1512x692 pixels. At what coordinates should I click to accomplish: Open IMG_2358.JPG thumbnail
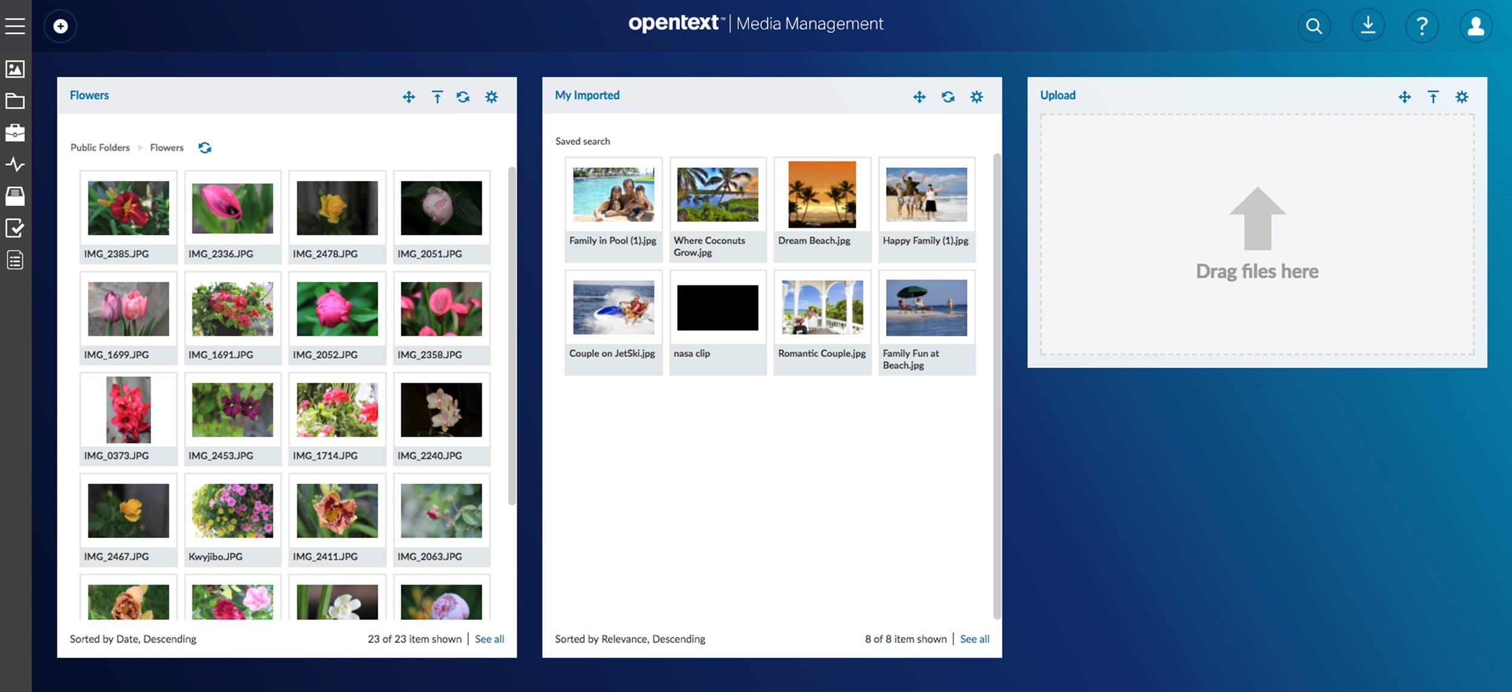click(442, 308)
